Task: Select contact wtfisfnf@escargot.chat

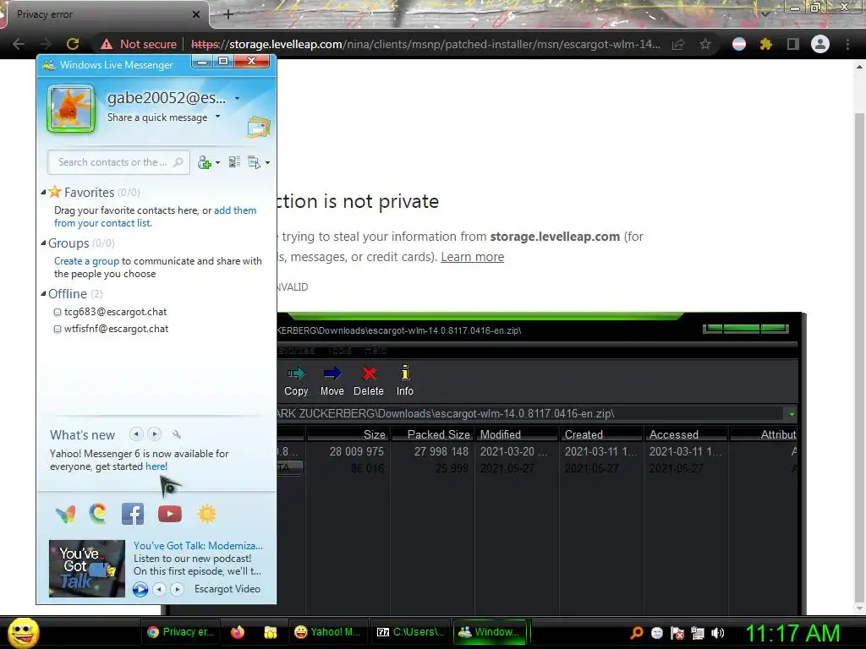Action: 116,329
